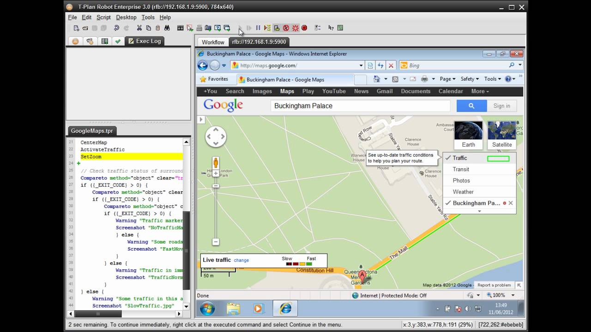
Task: Open the Safety dropdown menu in IE
Action: coord(470,79)
